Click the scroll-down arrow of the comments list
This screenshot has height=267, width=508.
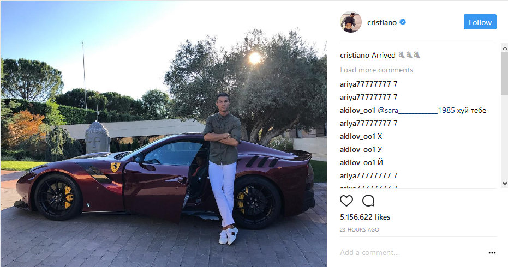click(504, 183)
